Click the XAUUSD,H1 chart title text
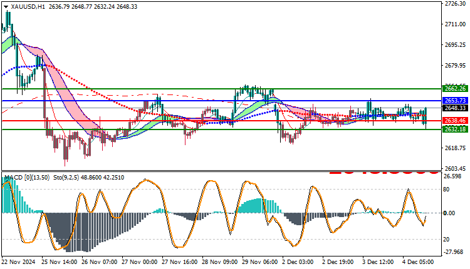This screenshot has width=470, height=269. pos(28,7)
